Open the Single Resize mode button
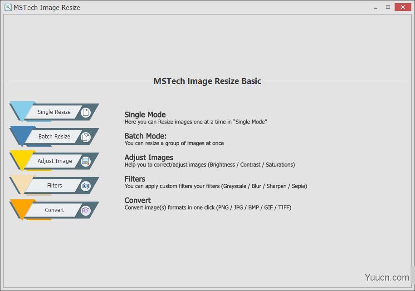 (54, 112)
